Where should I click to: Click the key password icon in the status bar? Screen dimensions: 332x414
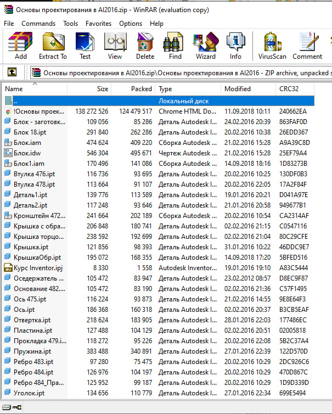[17, 407]
